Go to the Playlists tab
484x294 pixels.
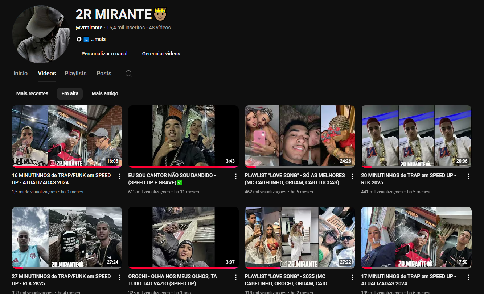tap(75, 73)
